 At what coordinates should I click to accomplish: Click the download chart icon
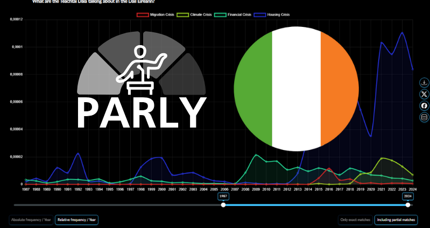point(424,82)
